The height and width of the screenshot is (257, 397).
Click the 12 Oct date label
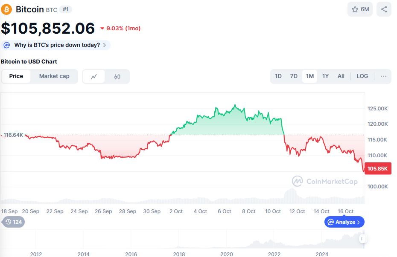pos(297,211)
